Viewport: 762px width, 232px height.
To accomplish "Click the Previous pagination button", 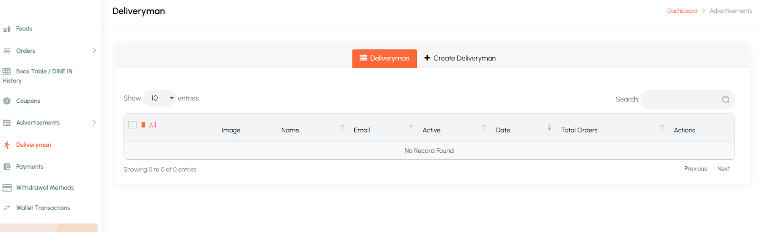I will [695, 169].
